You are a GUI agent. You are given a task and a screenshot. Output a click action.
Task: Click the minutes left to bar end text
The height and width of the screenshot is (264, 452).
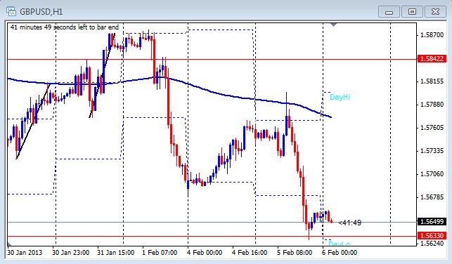65,27
